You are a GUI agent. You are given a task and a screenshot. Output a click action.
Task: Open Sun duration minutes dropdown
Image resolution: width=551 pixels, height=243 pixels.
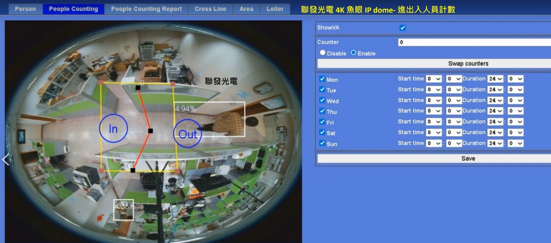click(x=515, y=143)
